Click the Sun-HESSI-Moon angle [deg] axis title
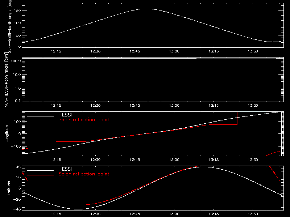This screenshot has width=290, height=217. 6,80
